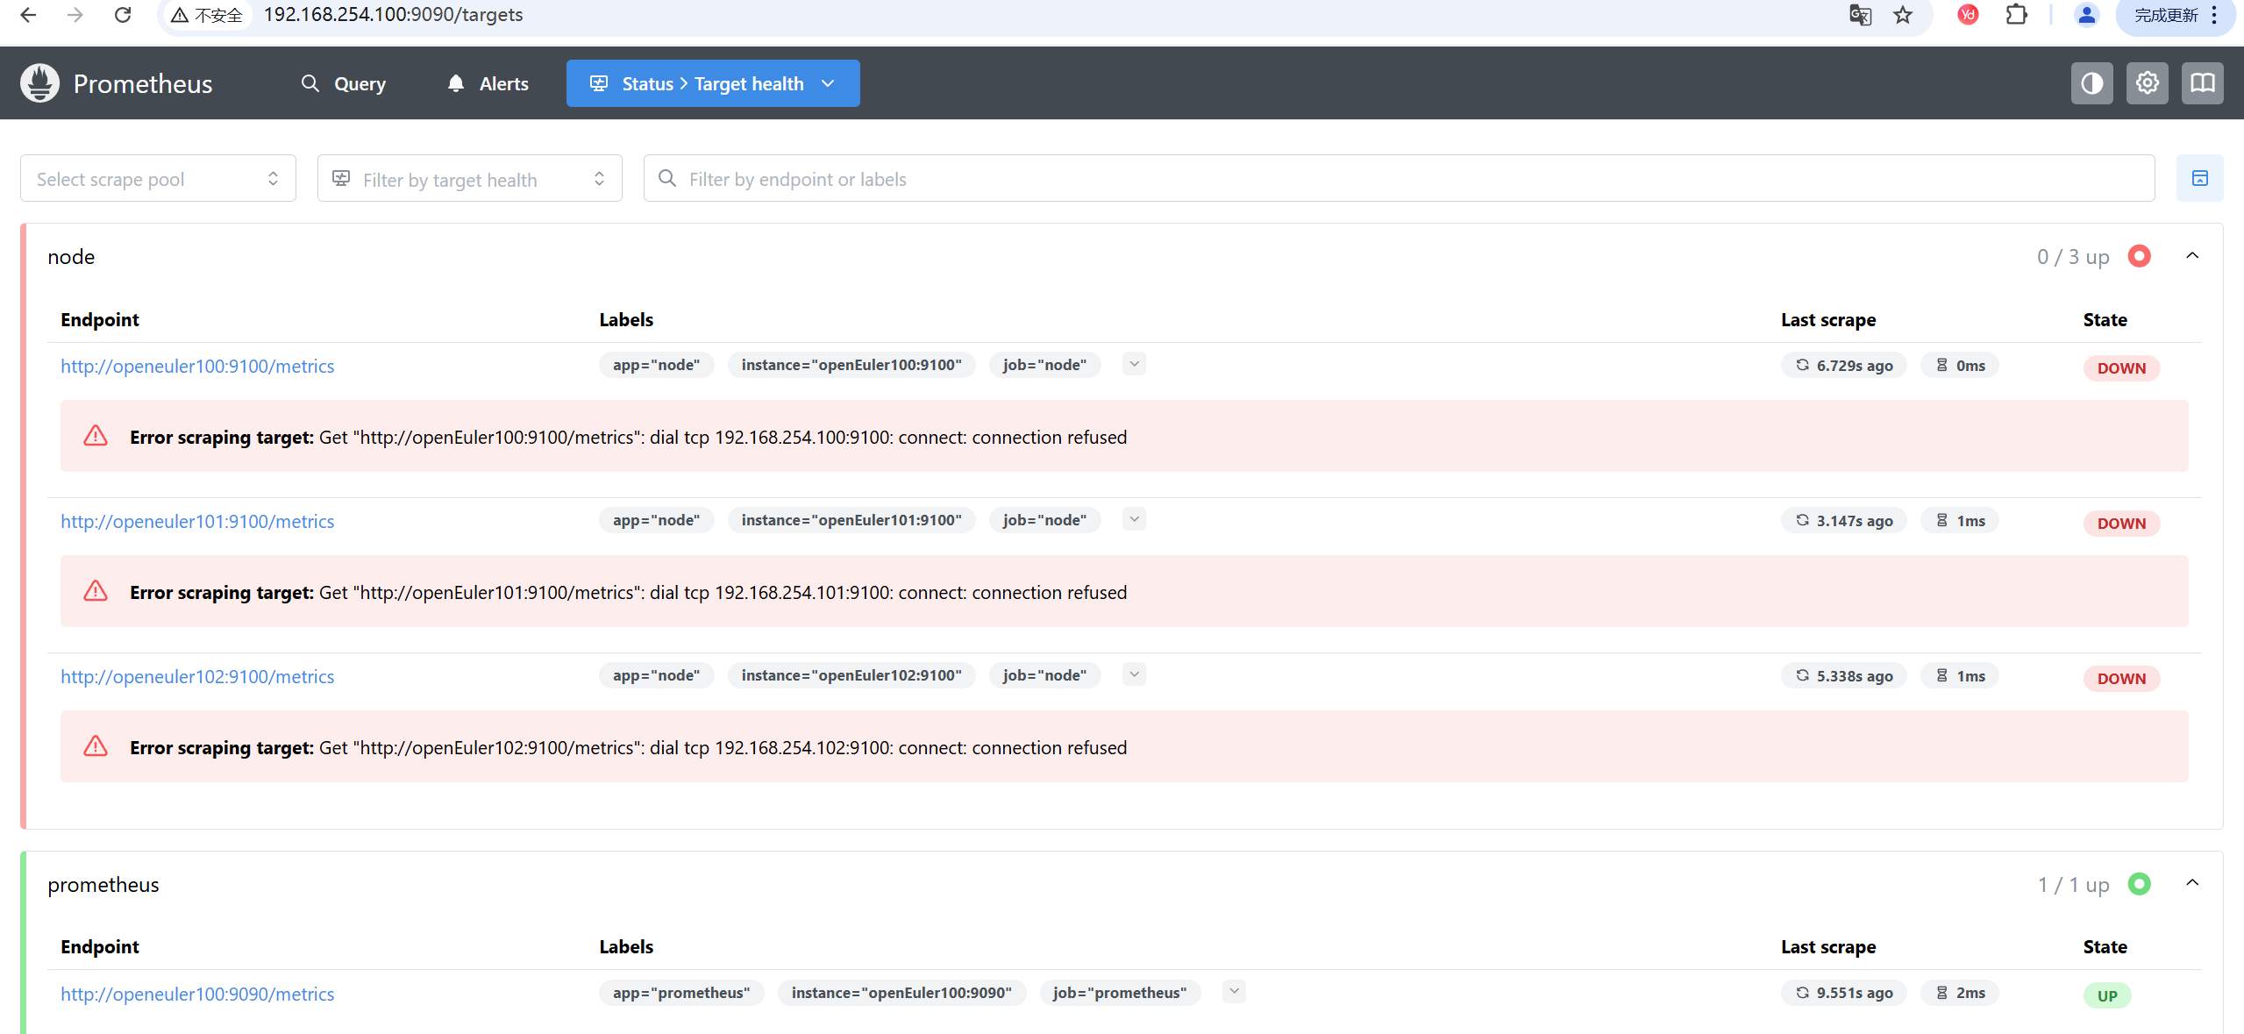Click browser reload page icon
Screen dimensions: 2244x1034
[x=123, y=15]
